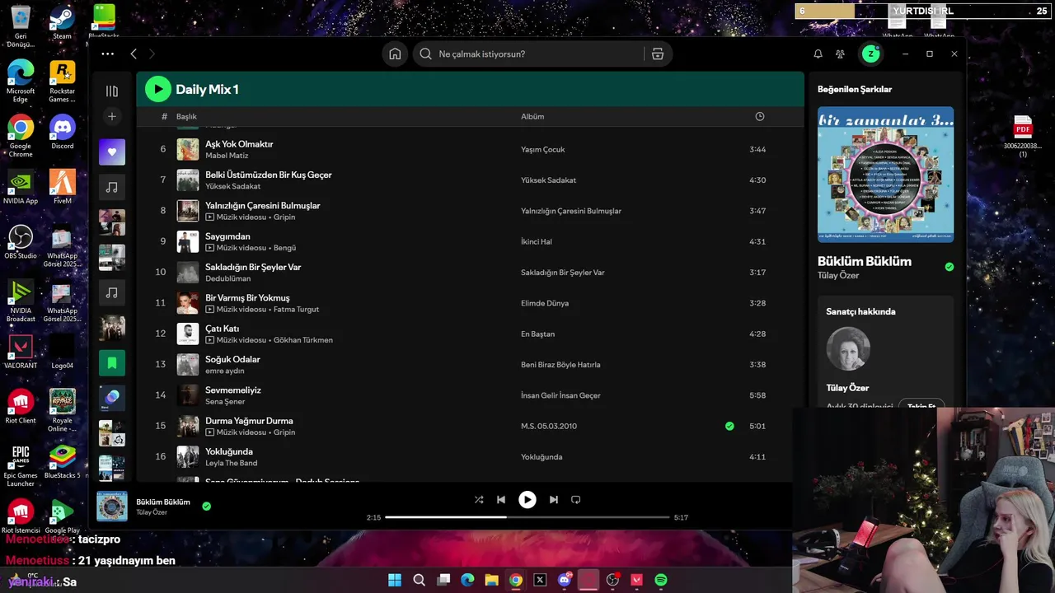Open the Spotify three-dots menu
1055x593 pixels.
(108, 54)
